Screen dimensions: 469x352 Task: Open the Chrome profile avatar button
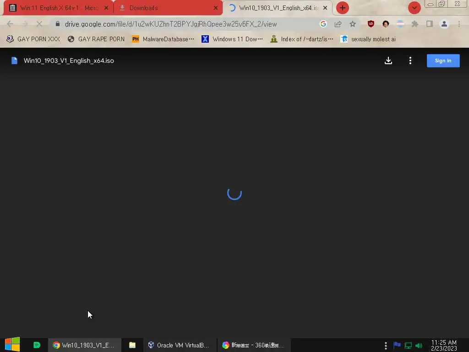pyautogui.click(x=444, y=24)
